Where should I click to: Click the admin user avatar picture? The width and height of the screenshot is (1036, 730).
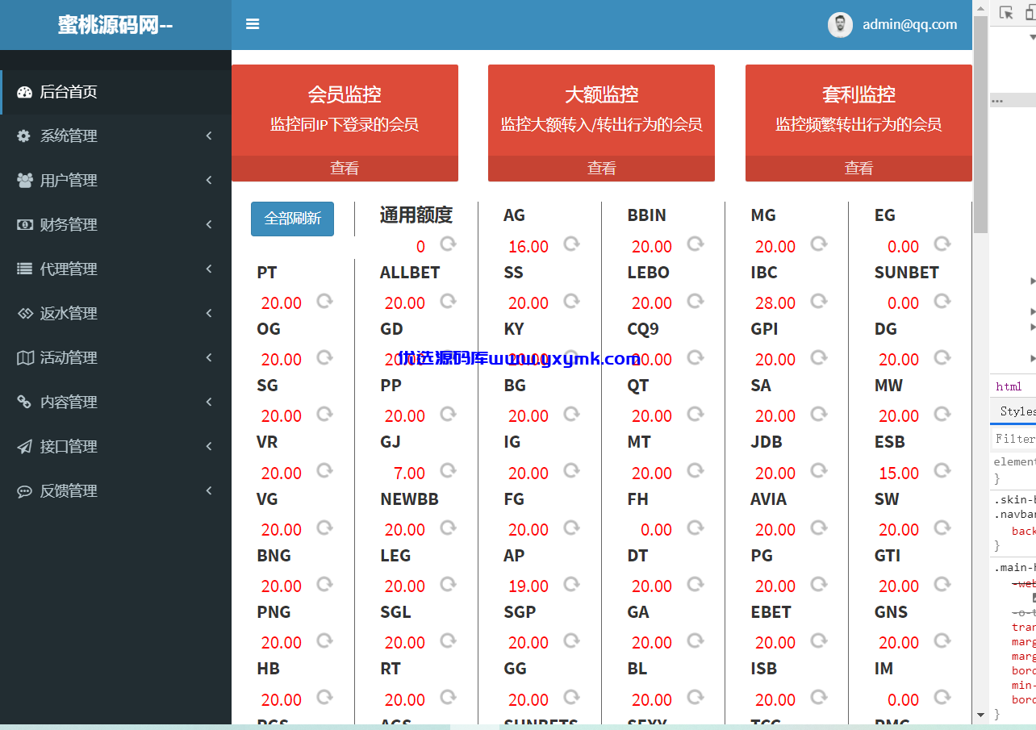coord(840,25)
